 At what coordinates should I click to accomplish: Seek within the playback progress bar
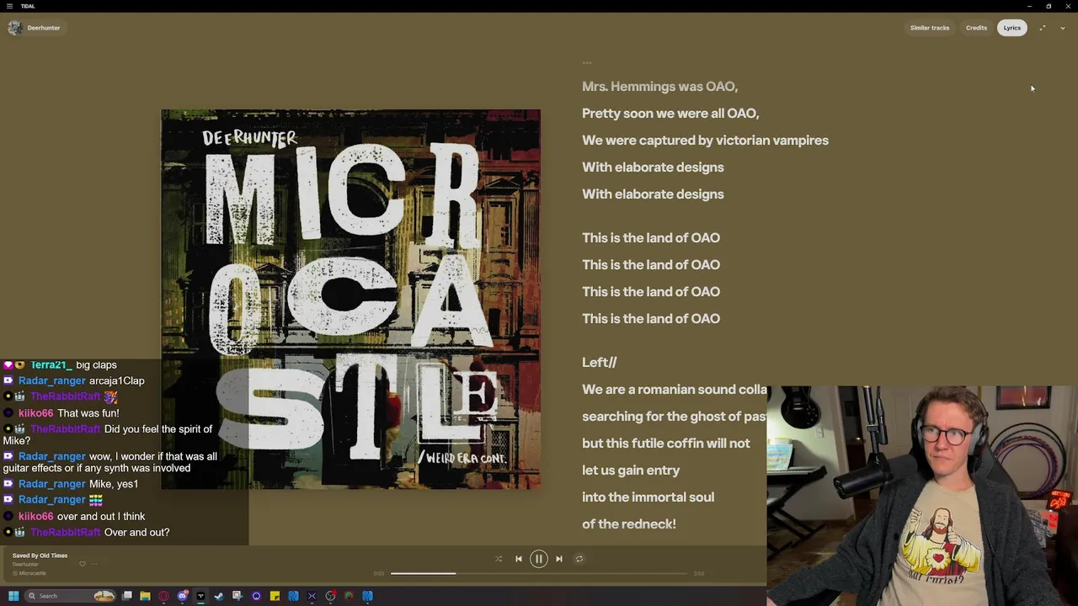(539, 573)
